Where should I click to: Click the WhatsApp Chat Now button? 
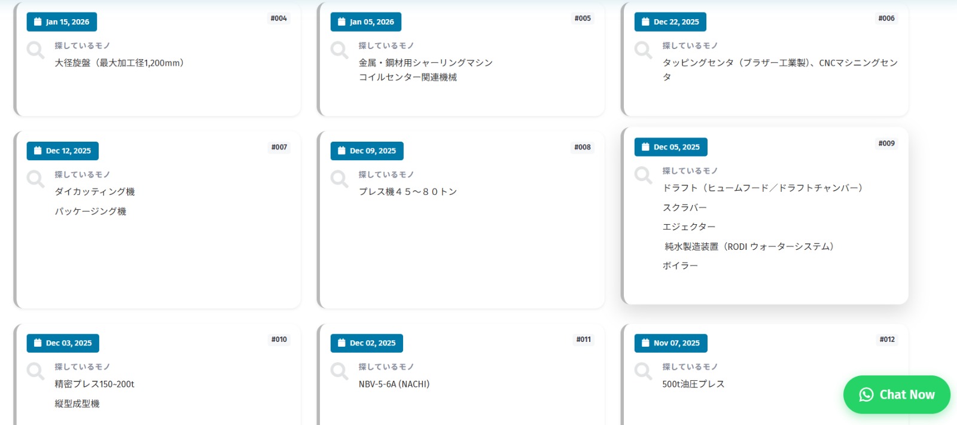[896, 395]
